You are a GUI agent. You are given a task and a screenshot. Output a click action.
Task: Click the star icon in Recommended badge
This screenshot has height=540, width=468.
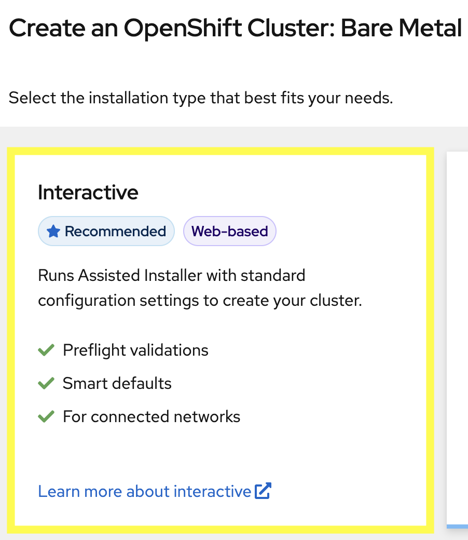[x=53, y=232]
